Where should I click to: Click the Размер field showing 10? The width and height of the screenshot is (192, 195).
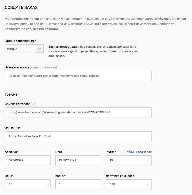[x=129, y=161]
